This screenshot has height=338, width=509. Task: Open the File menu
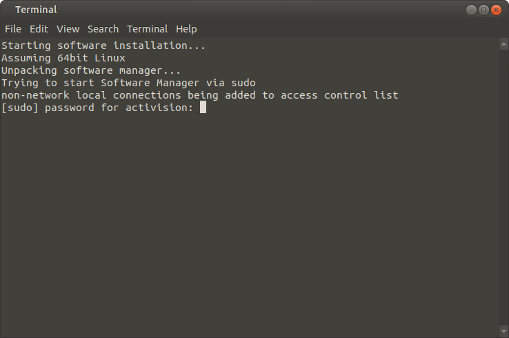(13, 29)
